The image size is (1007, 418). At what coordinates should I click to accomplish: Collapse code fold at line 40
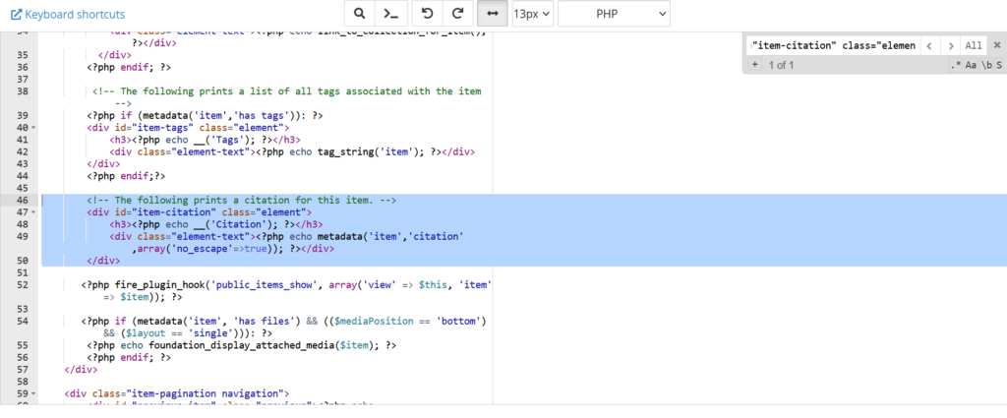33,128
